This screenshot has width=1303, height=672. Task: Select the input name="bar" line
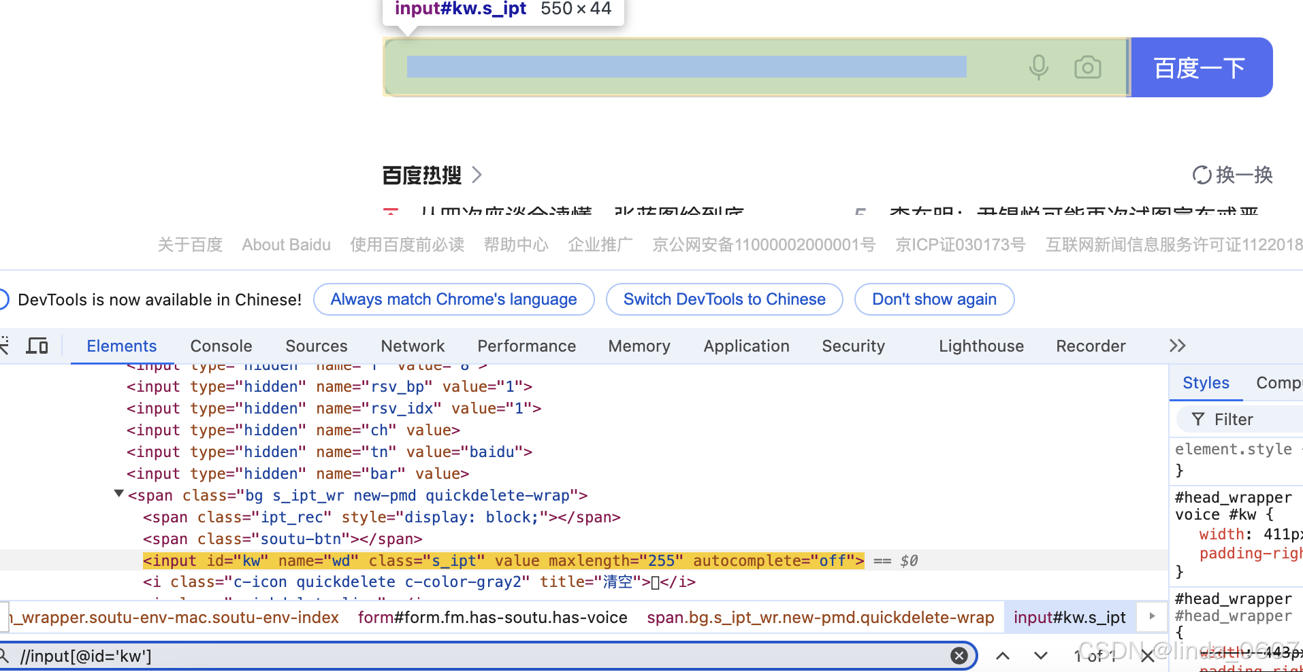pos(297,473)
